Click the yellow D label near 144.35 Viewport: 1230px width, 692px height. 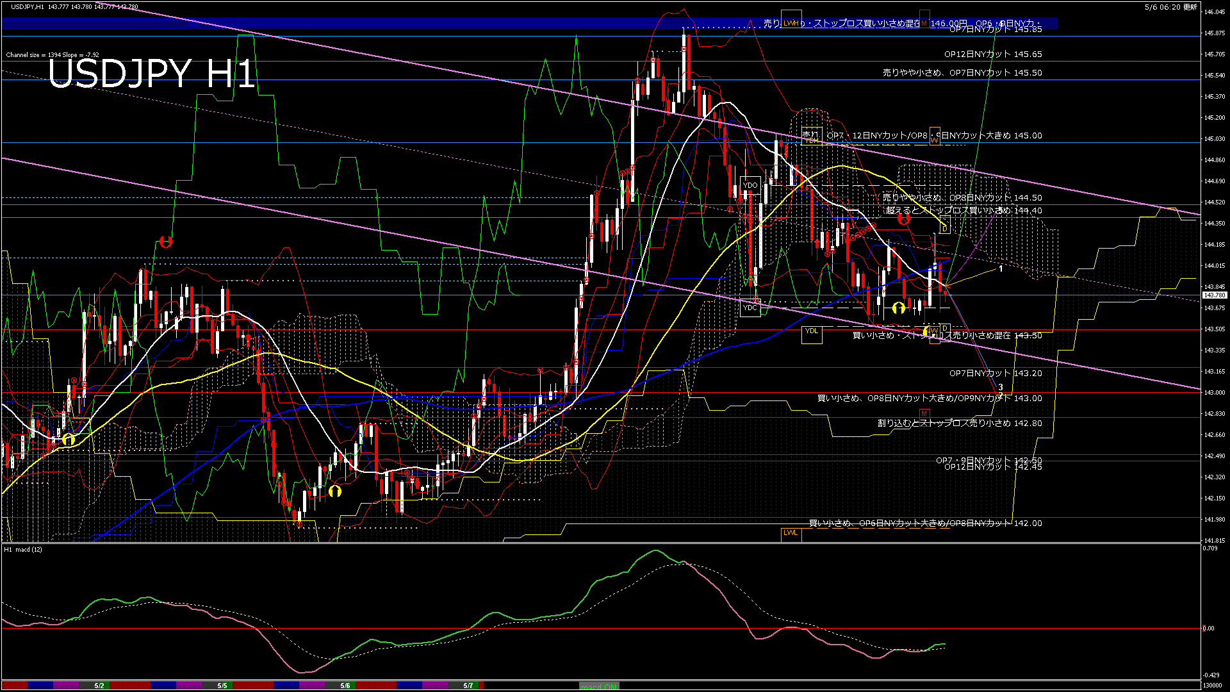944,228
